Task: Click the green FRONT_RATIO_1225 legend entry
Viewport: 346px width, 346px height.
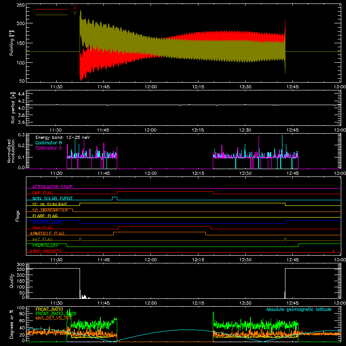Action: pos(56,314)
